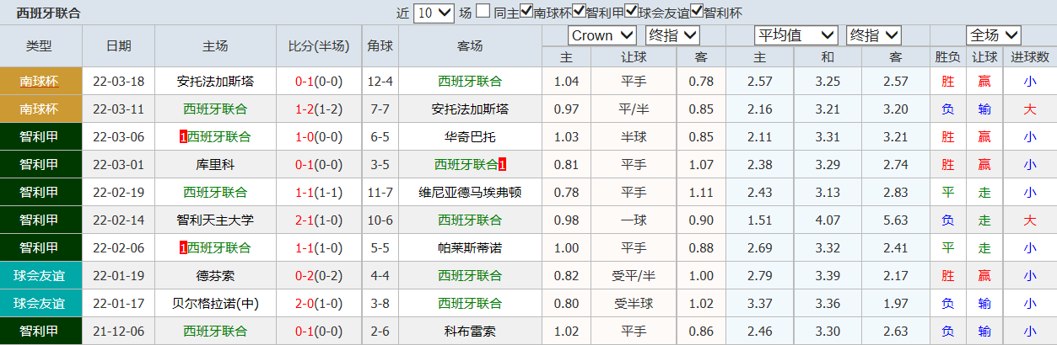The height and width of the screenshot is (345, 1057).
Task: Open the 维尼亚德马埃弗顿 team link
Action: 470,193
